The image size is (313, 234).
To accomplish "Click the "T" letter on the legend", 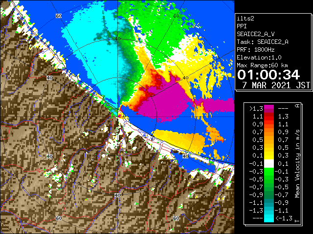I will pyautogui.click(x=297, y=221).
